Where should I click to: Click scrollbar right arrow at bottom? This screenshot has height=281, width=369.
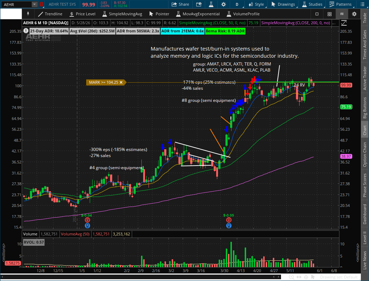tap(279, 277)
